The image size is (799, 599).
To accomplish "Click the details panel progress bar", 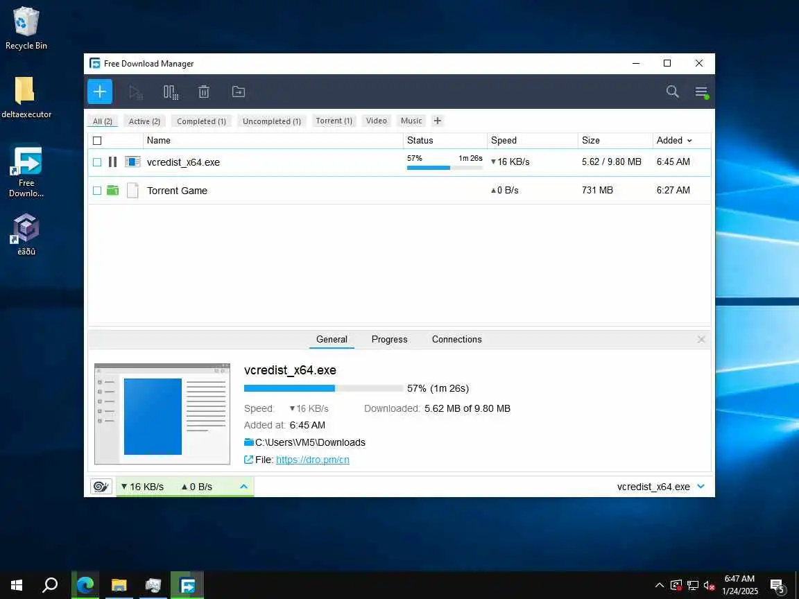I will 323,388.
